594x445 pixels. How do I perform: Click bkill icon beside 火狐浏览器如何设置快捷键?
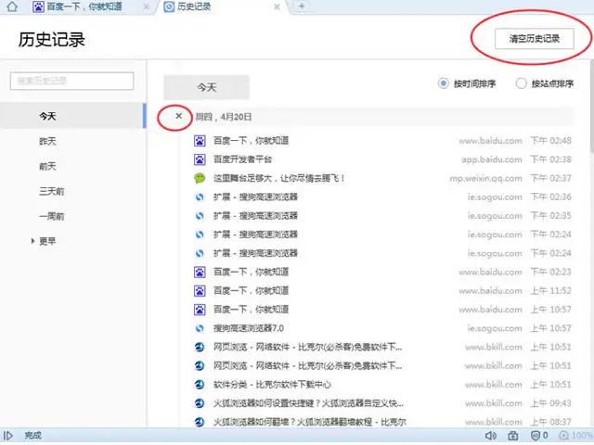point(200,403)
